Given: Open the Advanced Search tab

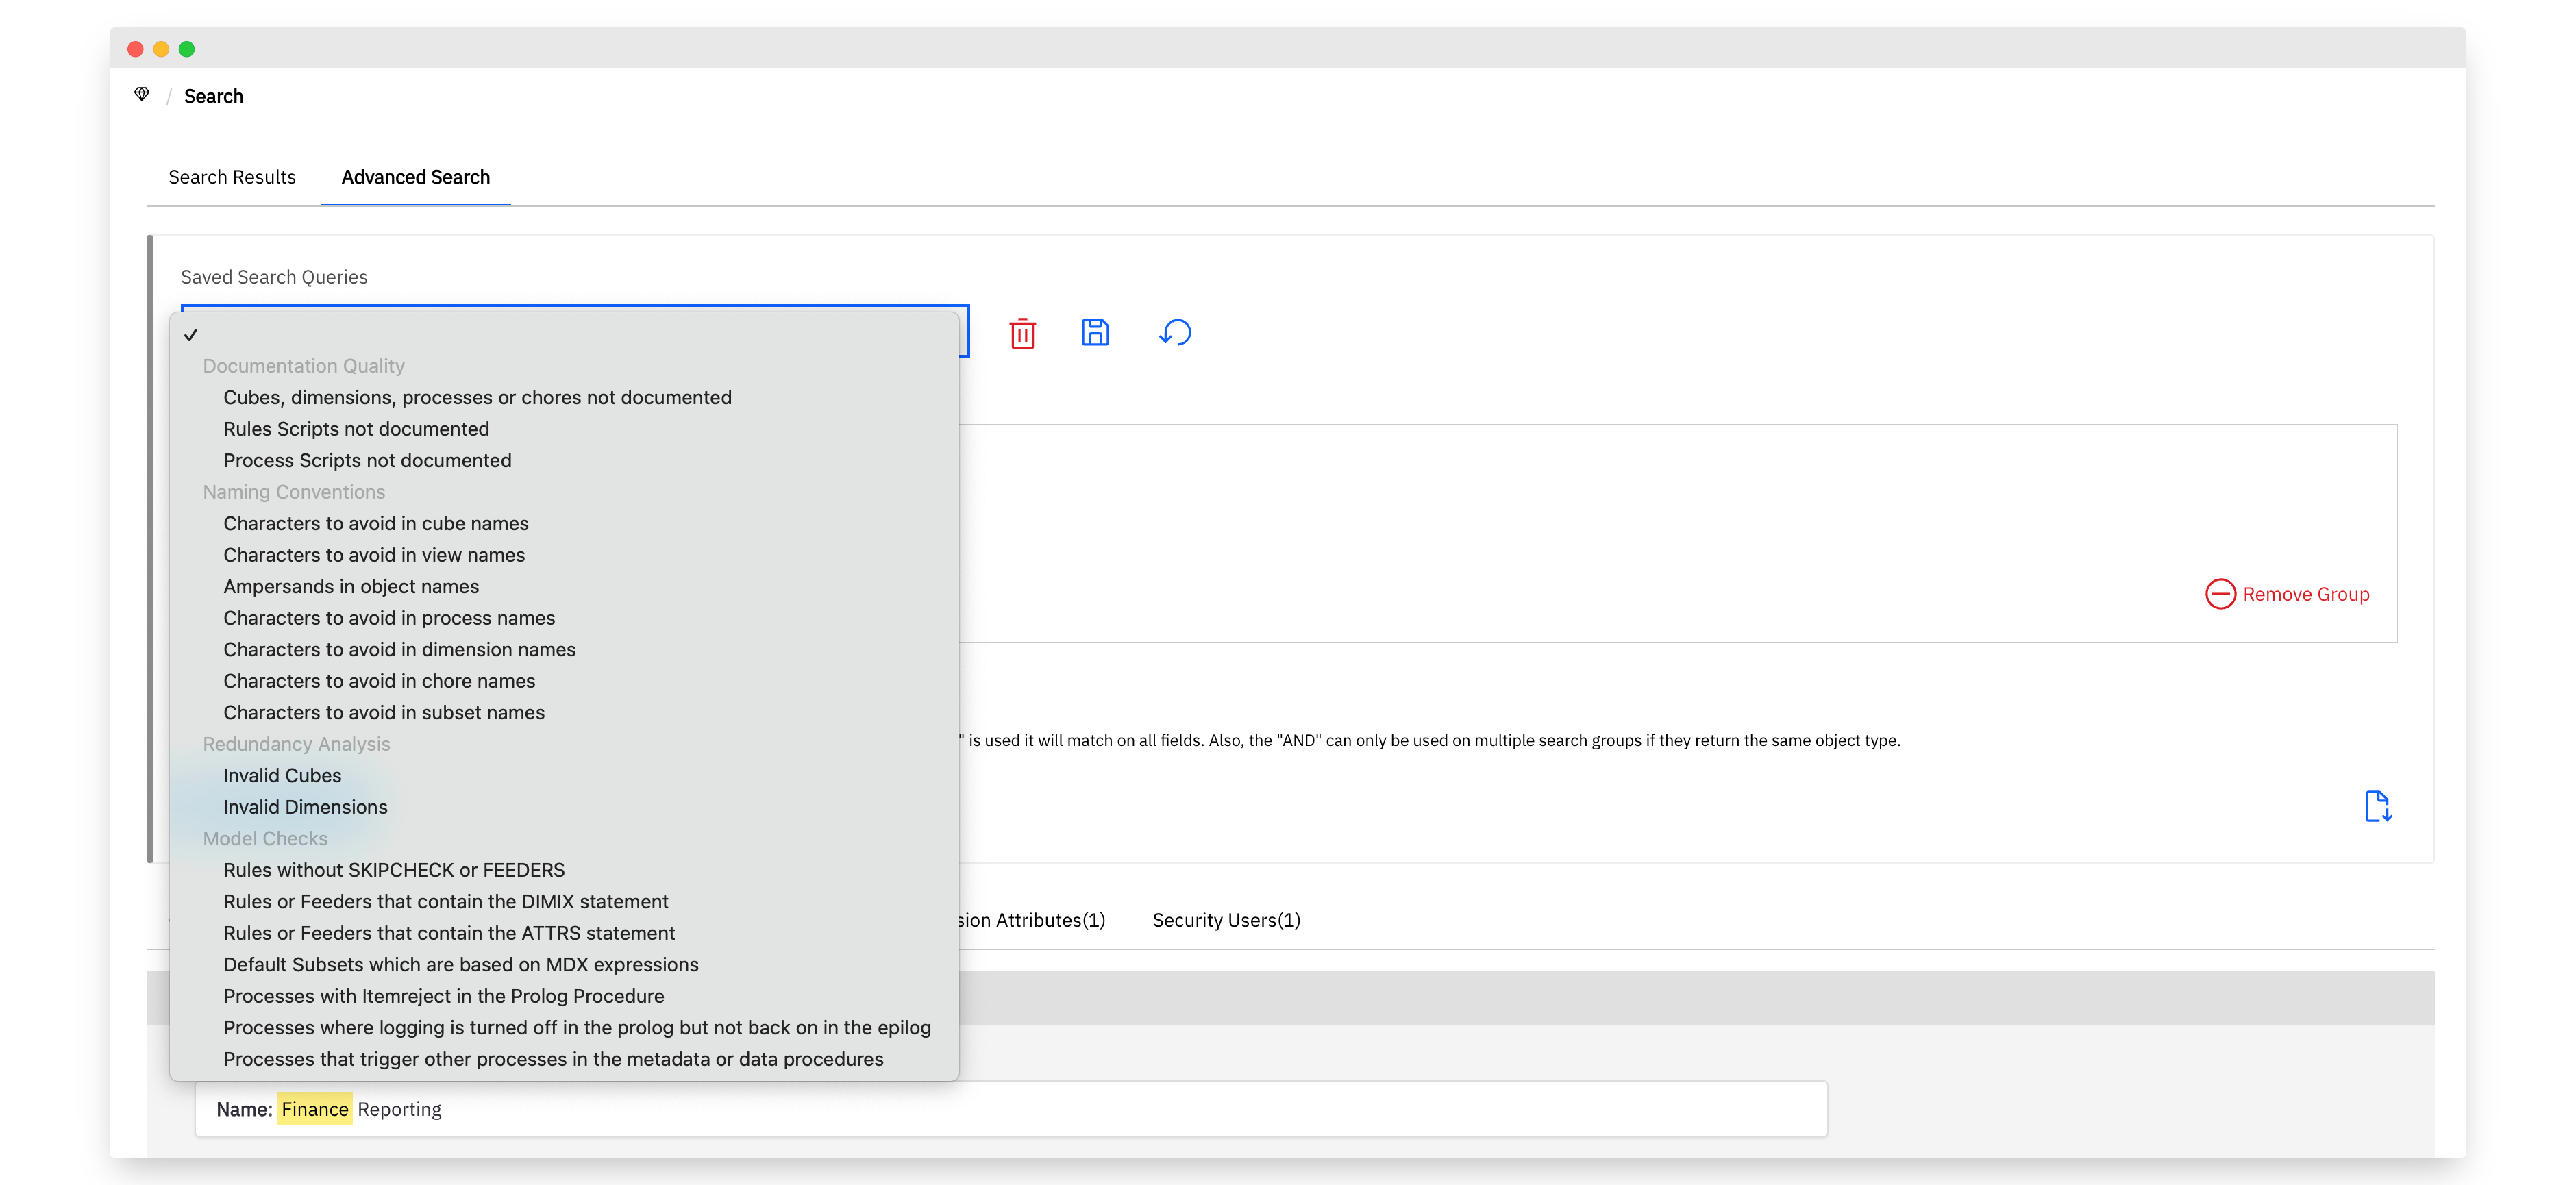Looking at the screenshot, I should (x=416, y=177).
